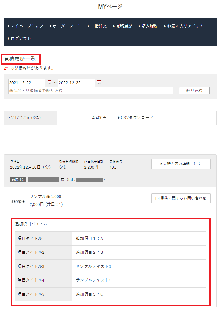The width and height of the screenshot is (222, 311).
Task: Click the 商品代金合計(税込) label cell
Action: point(31,118)
